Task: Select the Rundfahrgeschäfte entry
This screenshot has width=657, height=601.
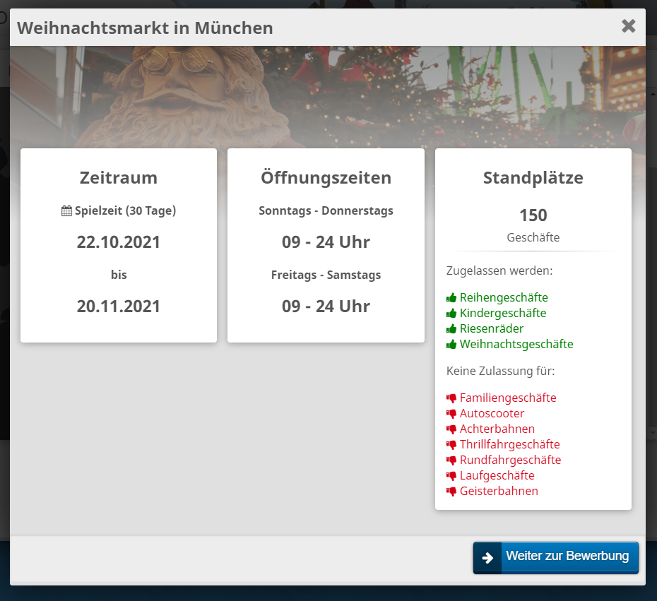Action: (510, 460)
